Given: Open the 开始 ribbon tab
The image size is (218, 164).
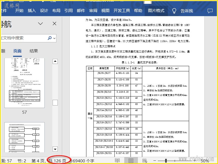Looking at the screenshot, I should 19,11.
